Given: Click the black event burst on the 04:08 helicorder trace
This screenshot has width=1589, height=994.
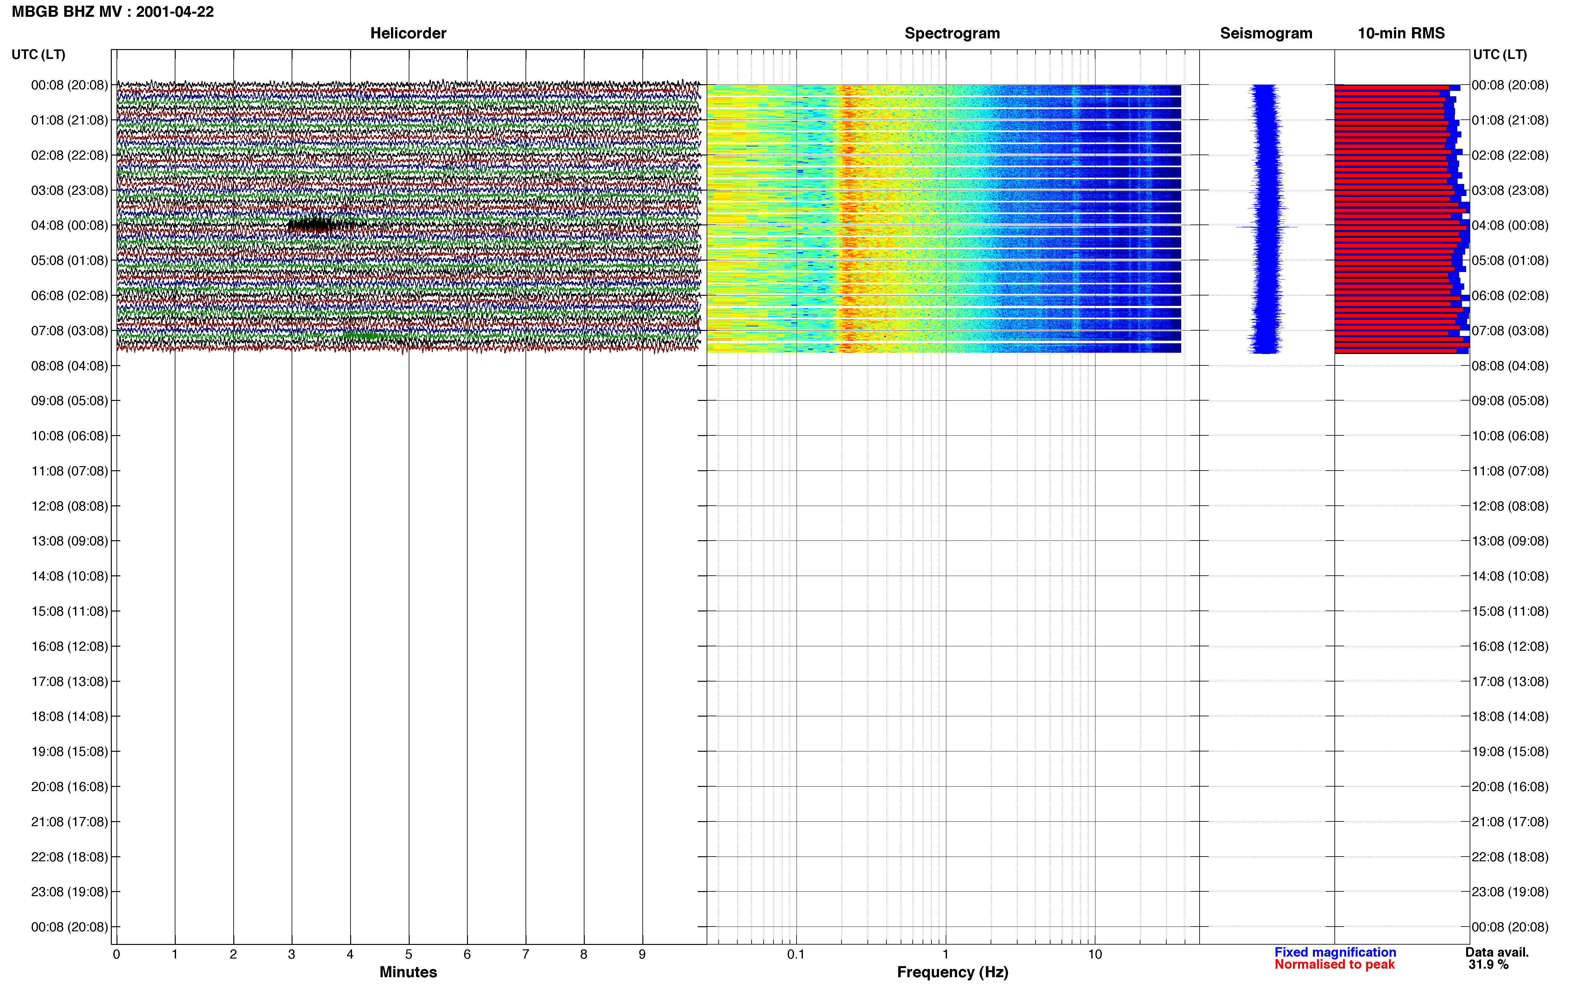Looking at the screenshot, I should point(320,225).
